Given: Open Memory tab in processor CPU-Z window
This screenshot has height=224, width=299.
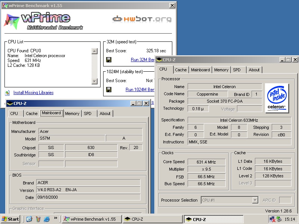Looking at the screenshot, I should point(221,70).
